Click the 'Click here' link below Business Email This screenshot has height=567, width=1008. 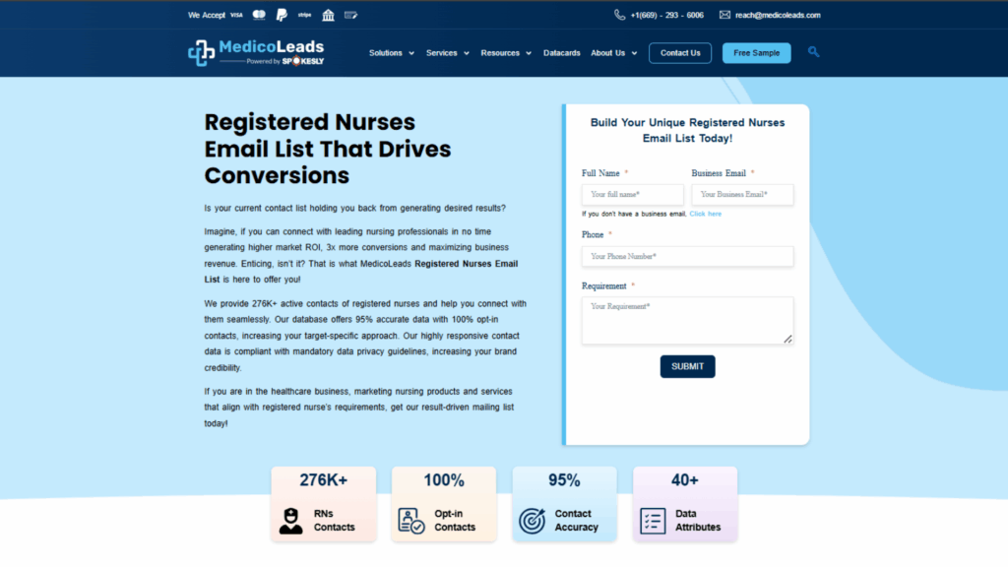coord(705,214)
